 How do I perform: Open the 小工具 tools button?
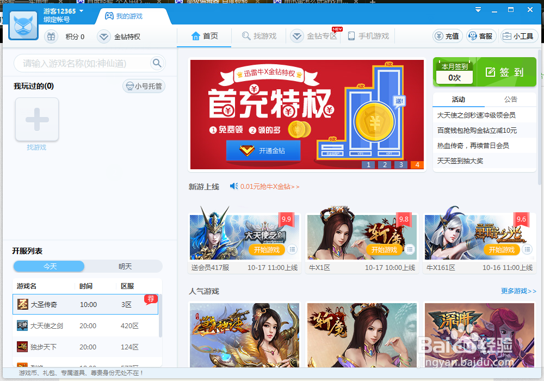[519, 36]
